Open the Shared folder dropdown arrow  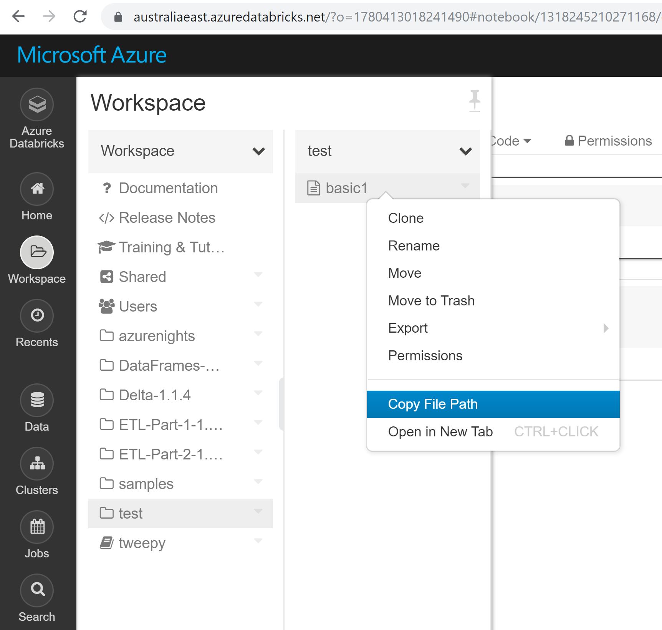pyautogui.click(x=258, y=274)
